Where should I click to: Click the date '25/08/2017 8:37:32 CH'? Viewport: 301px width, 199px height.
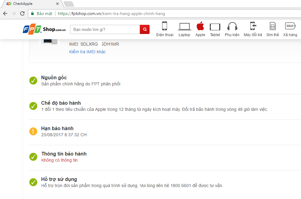click(x=64, y=135)
